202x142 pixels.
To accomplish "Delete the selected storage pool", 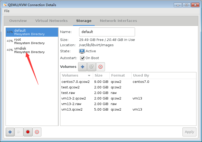I will 37,132.
